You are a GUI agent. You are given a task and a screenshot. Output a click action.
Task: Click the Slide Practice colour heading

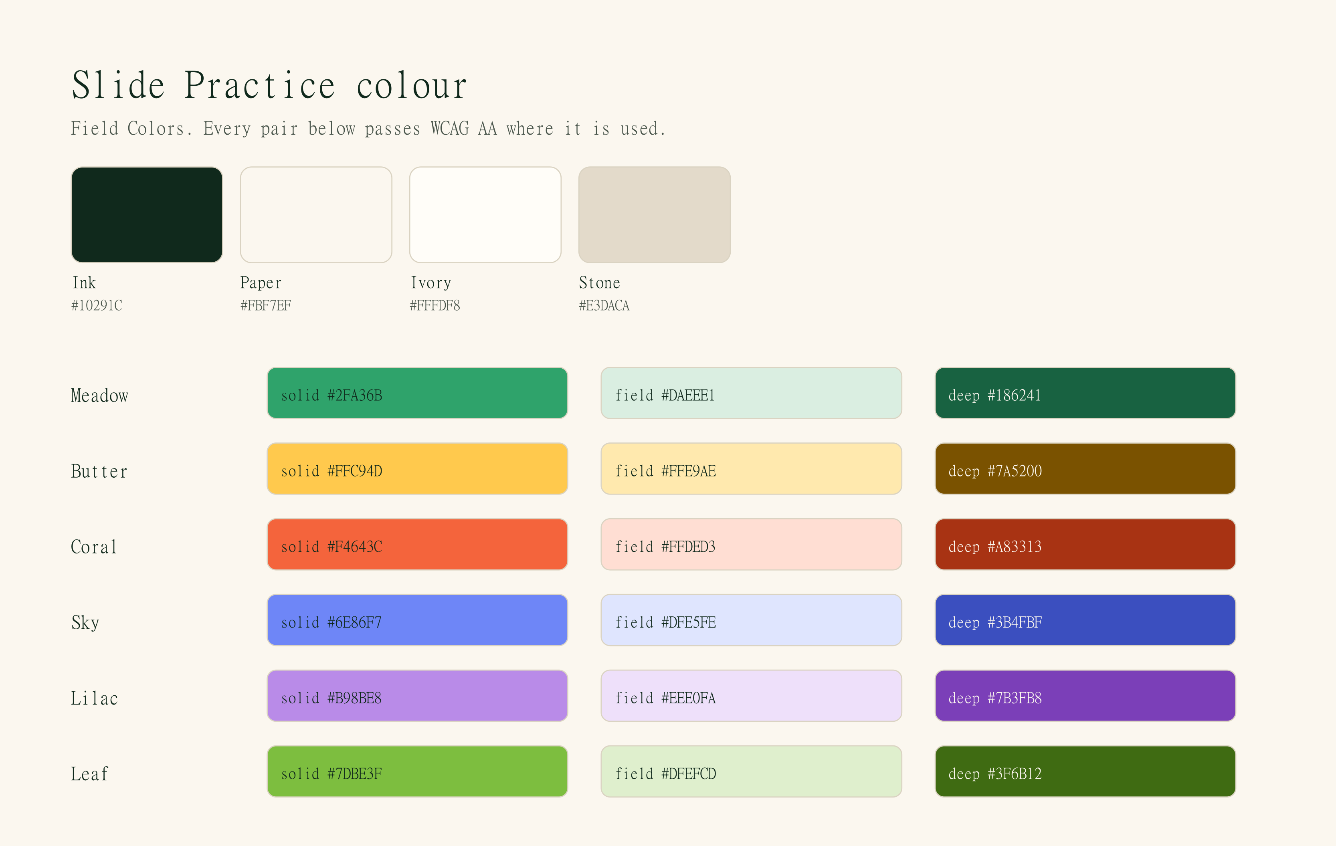270,85
